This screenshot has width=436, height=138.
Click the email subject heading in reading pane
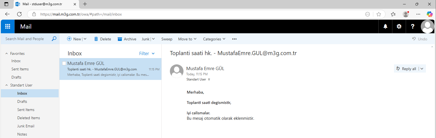coord(233,53)
